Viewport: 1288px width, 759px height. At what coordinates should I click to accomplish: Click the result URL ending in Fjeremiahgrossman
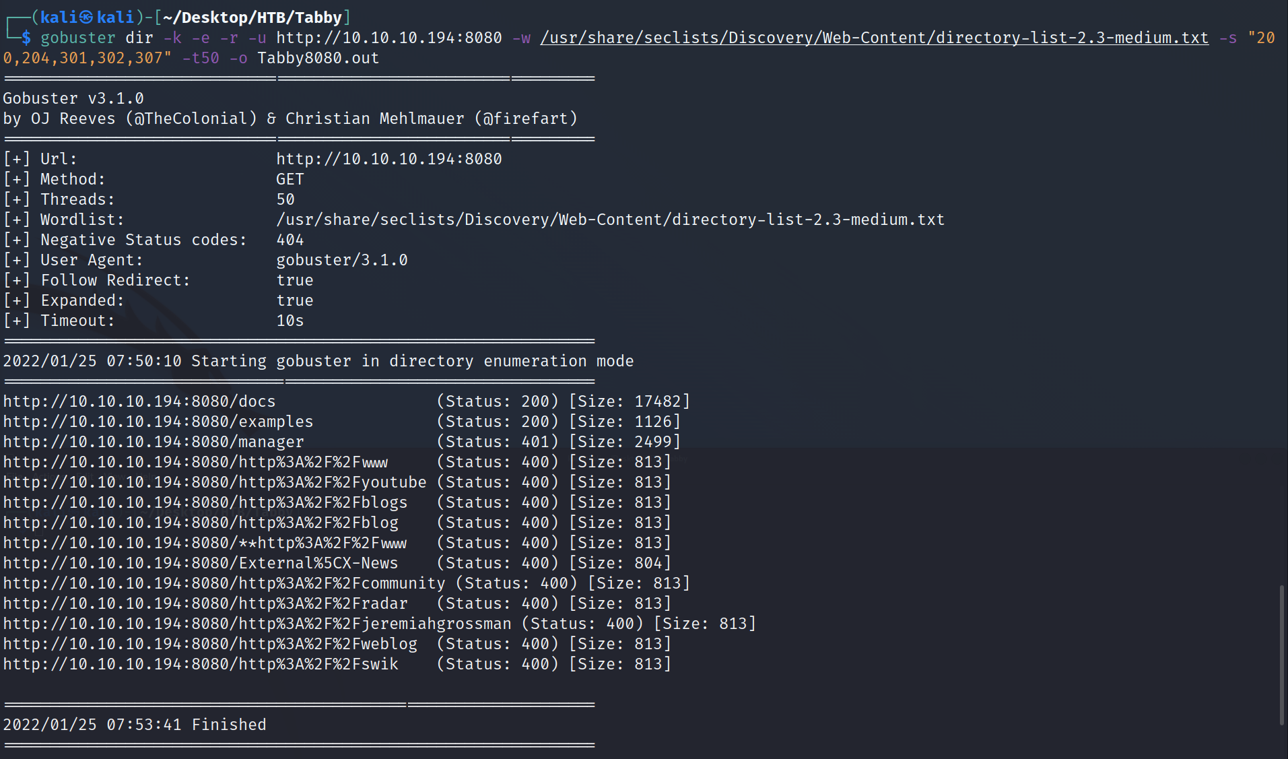(257, 624)
